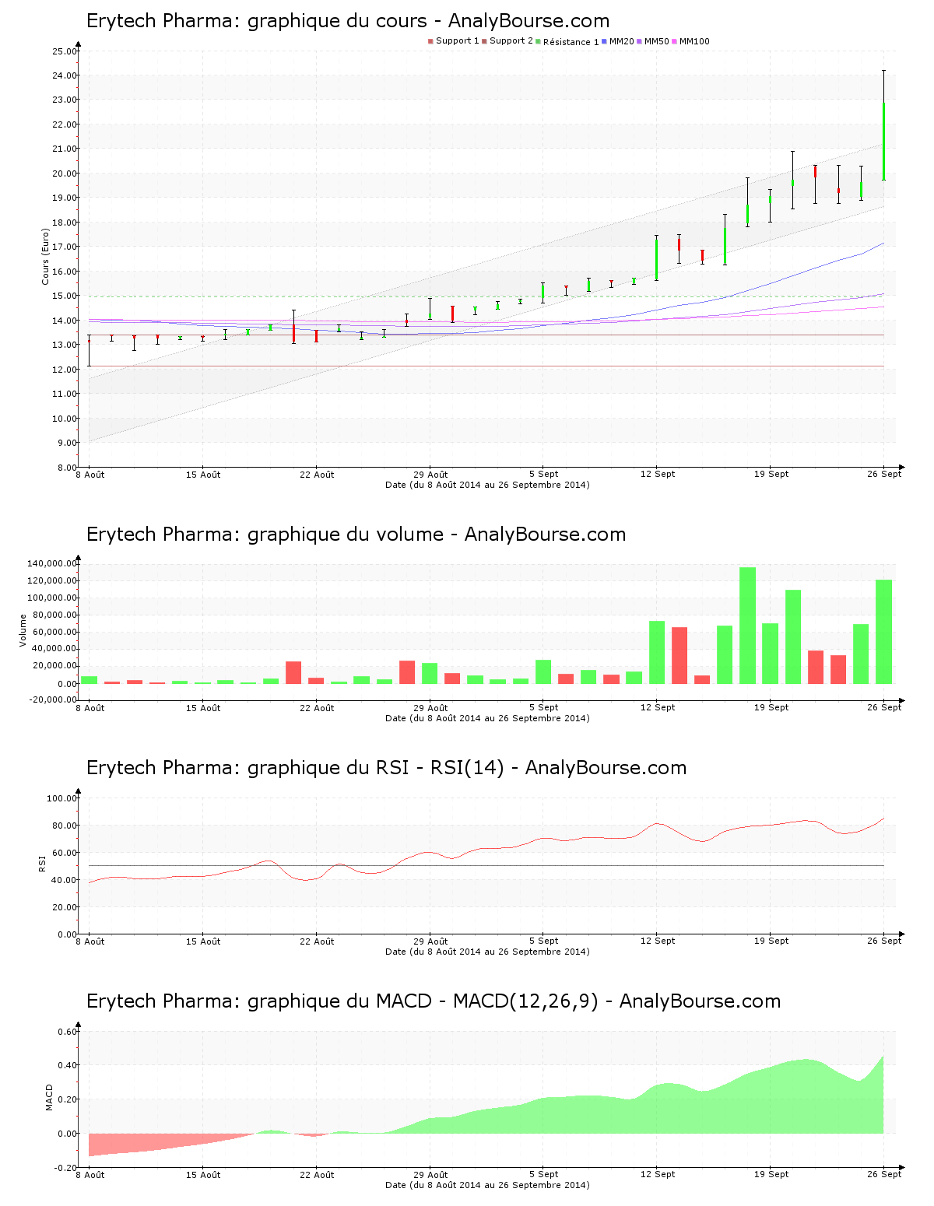Select the 'MM100' legend label
The height and width of the screenshot is (1206, 934).
tap(695, 41)
